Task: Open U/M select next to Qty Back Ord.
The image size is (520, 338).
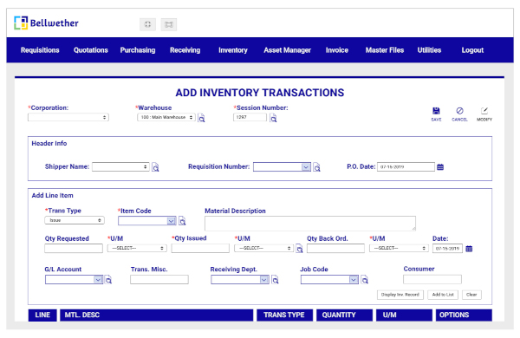Action: point(399,248)
